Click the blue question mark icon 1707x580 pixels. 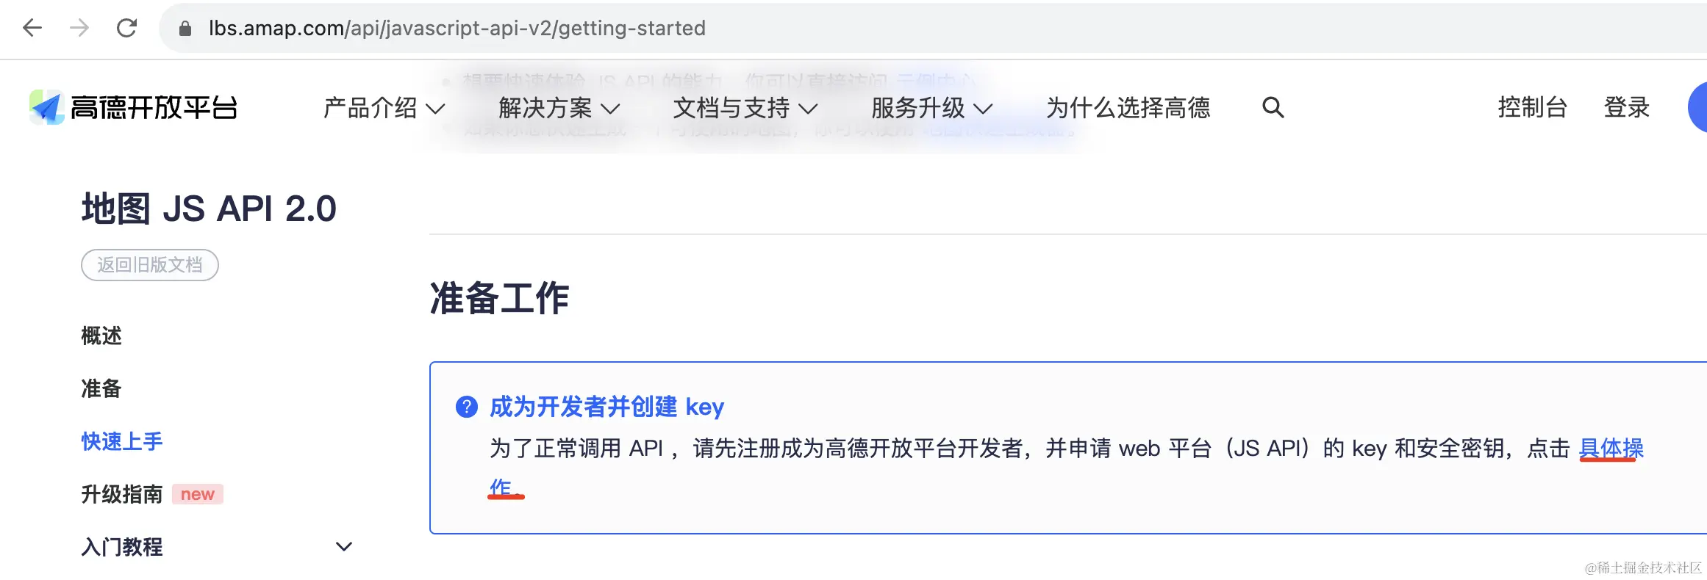(x=467, y=406)
